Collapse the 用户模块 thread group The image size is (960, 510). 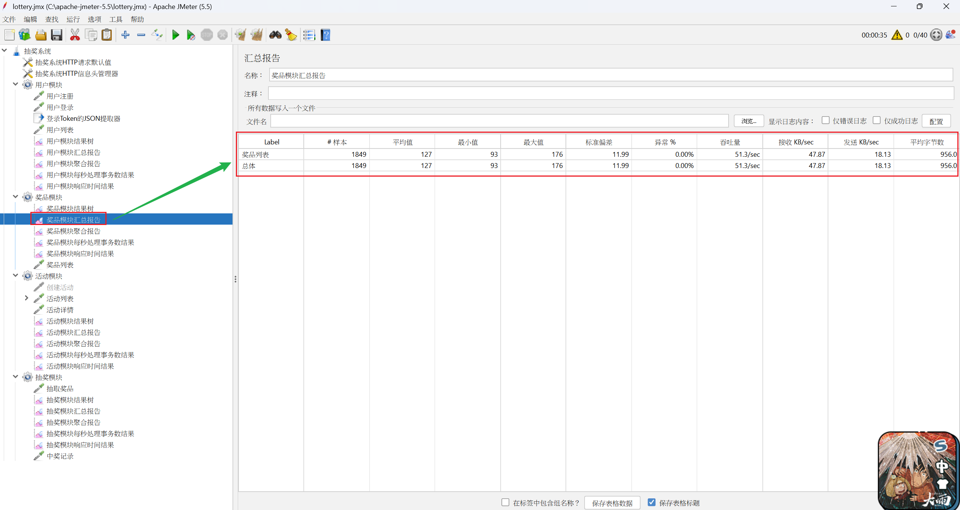(x=15, y=84)
